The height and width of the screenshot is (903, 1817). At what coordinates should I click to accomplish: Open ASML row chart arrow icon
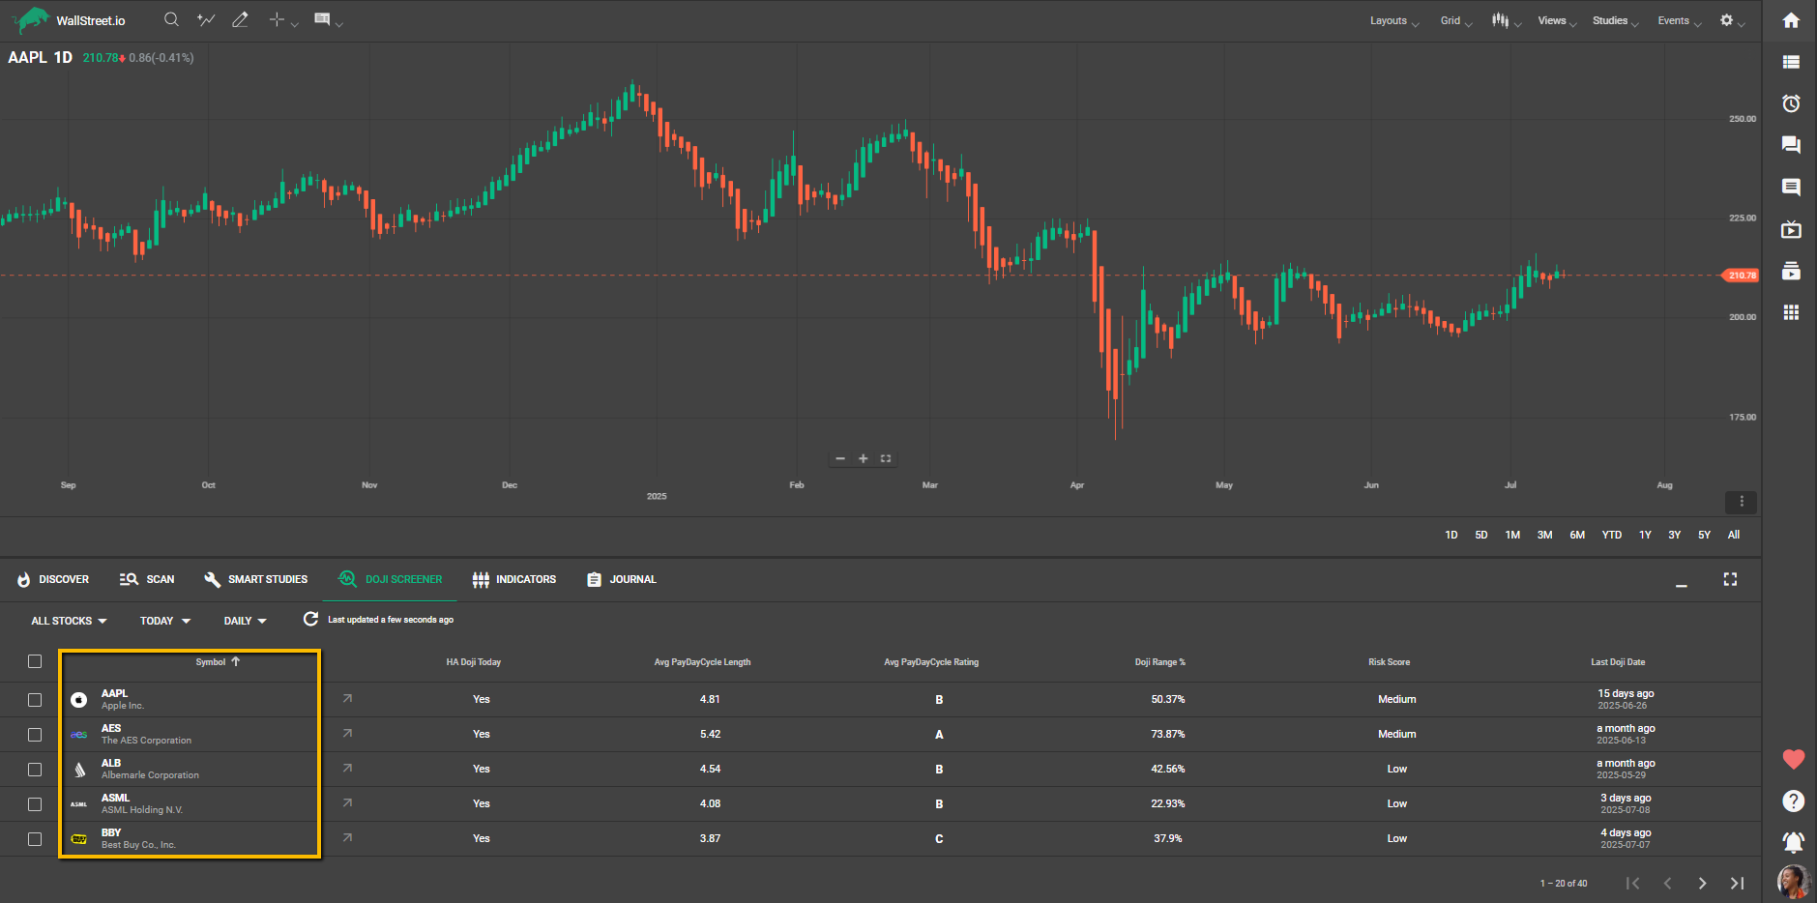(347, 802)
